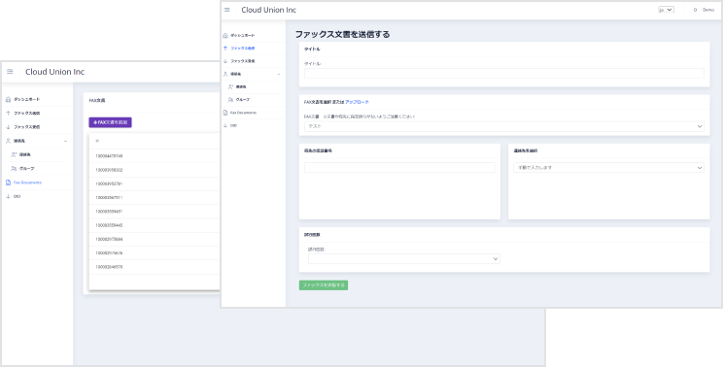Focus the 宛先の電話番号 input field
The height and width of the screenshot is (367, 723).
pyautogui.click(x=399, y=168)
